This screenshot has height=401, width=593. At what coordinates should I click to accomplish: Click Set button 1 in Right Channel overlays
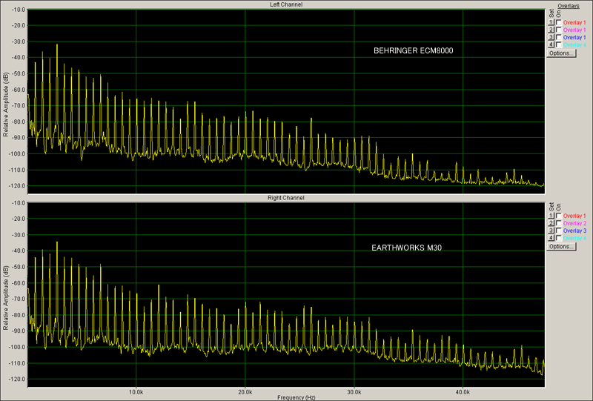551,216
